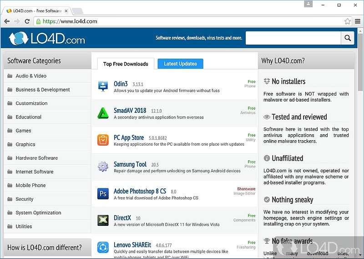The width and height of the screenshot is (364, 259).
Task: Click the LO4D.com site logo
Action: [x=47, y=39]
